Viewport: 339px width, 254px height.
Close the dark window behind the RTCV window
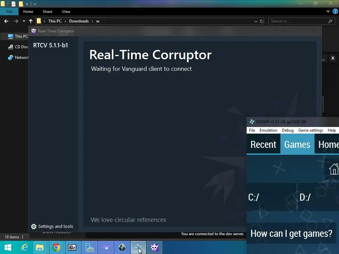pyautogui.click(x=333, y=58)
